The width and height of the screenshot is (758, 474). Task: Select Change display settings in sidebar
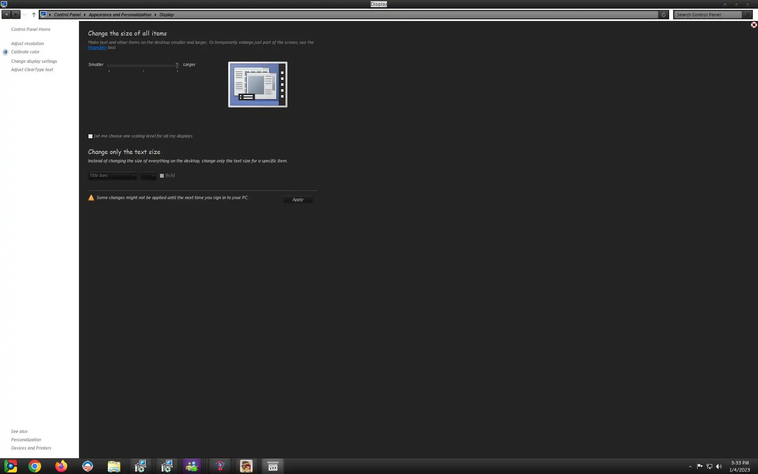click(x=34, y=61)
